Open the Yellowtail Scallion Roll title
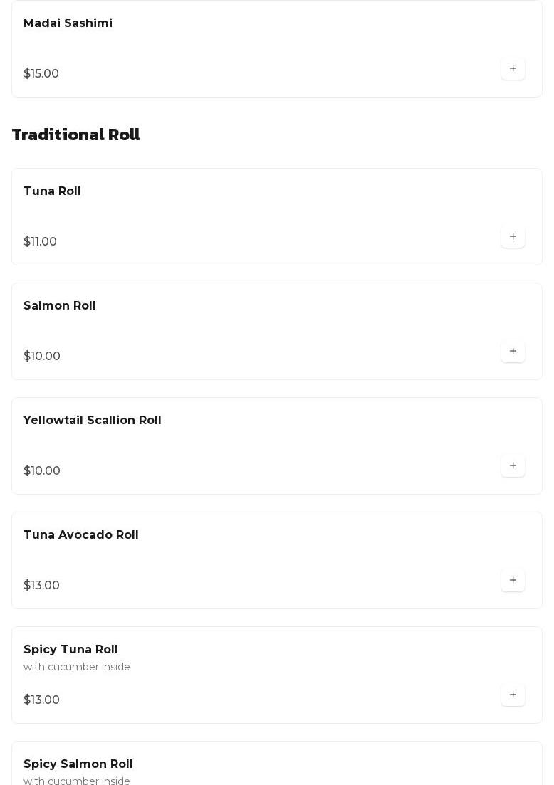Viewport: 554px width, 785px height. (93, 421)
